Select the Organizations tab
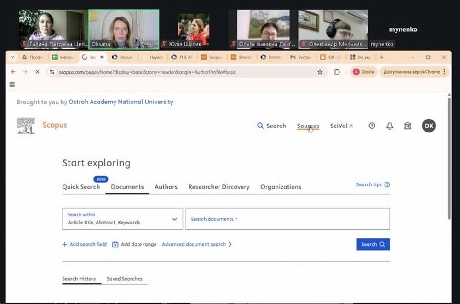Image resolution: width=460 pixels, height=304 pixels. 281,187
